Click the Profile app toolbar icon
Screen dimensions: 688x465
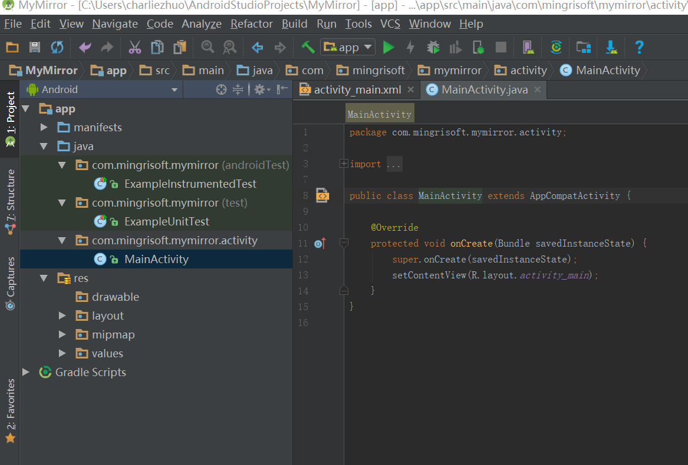click(x=456, y=47)
